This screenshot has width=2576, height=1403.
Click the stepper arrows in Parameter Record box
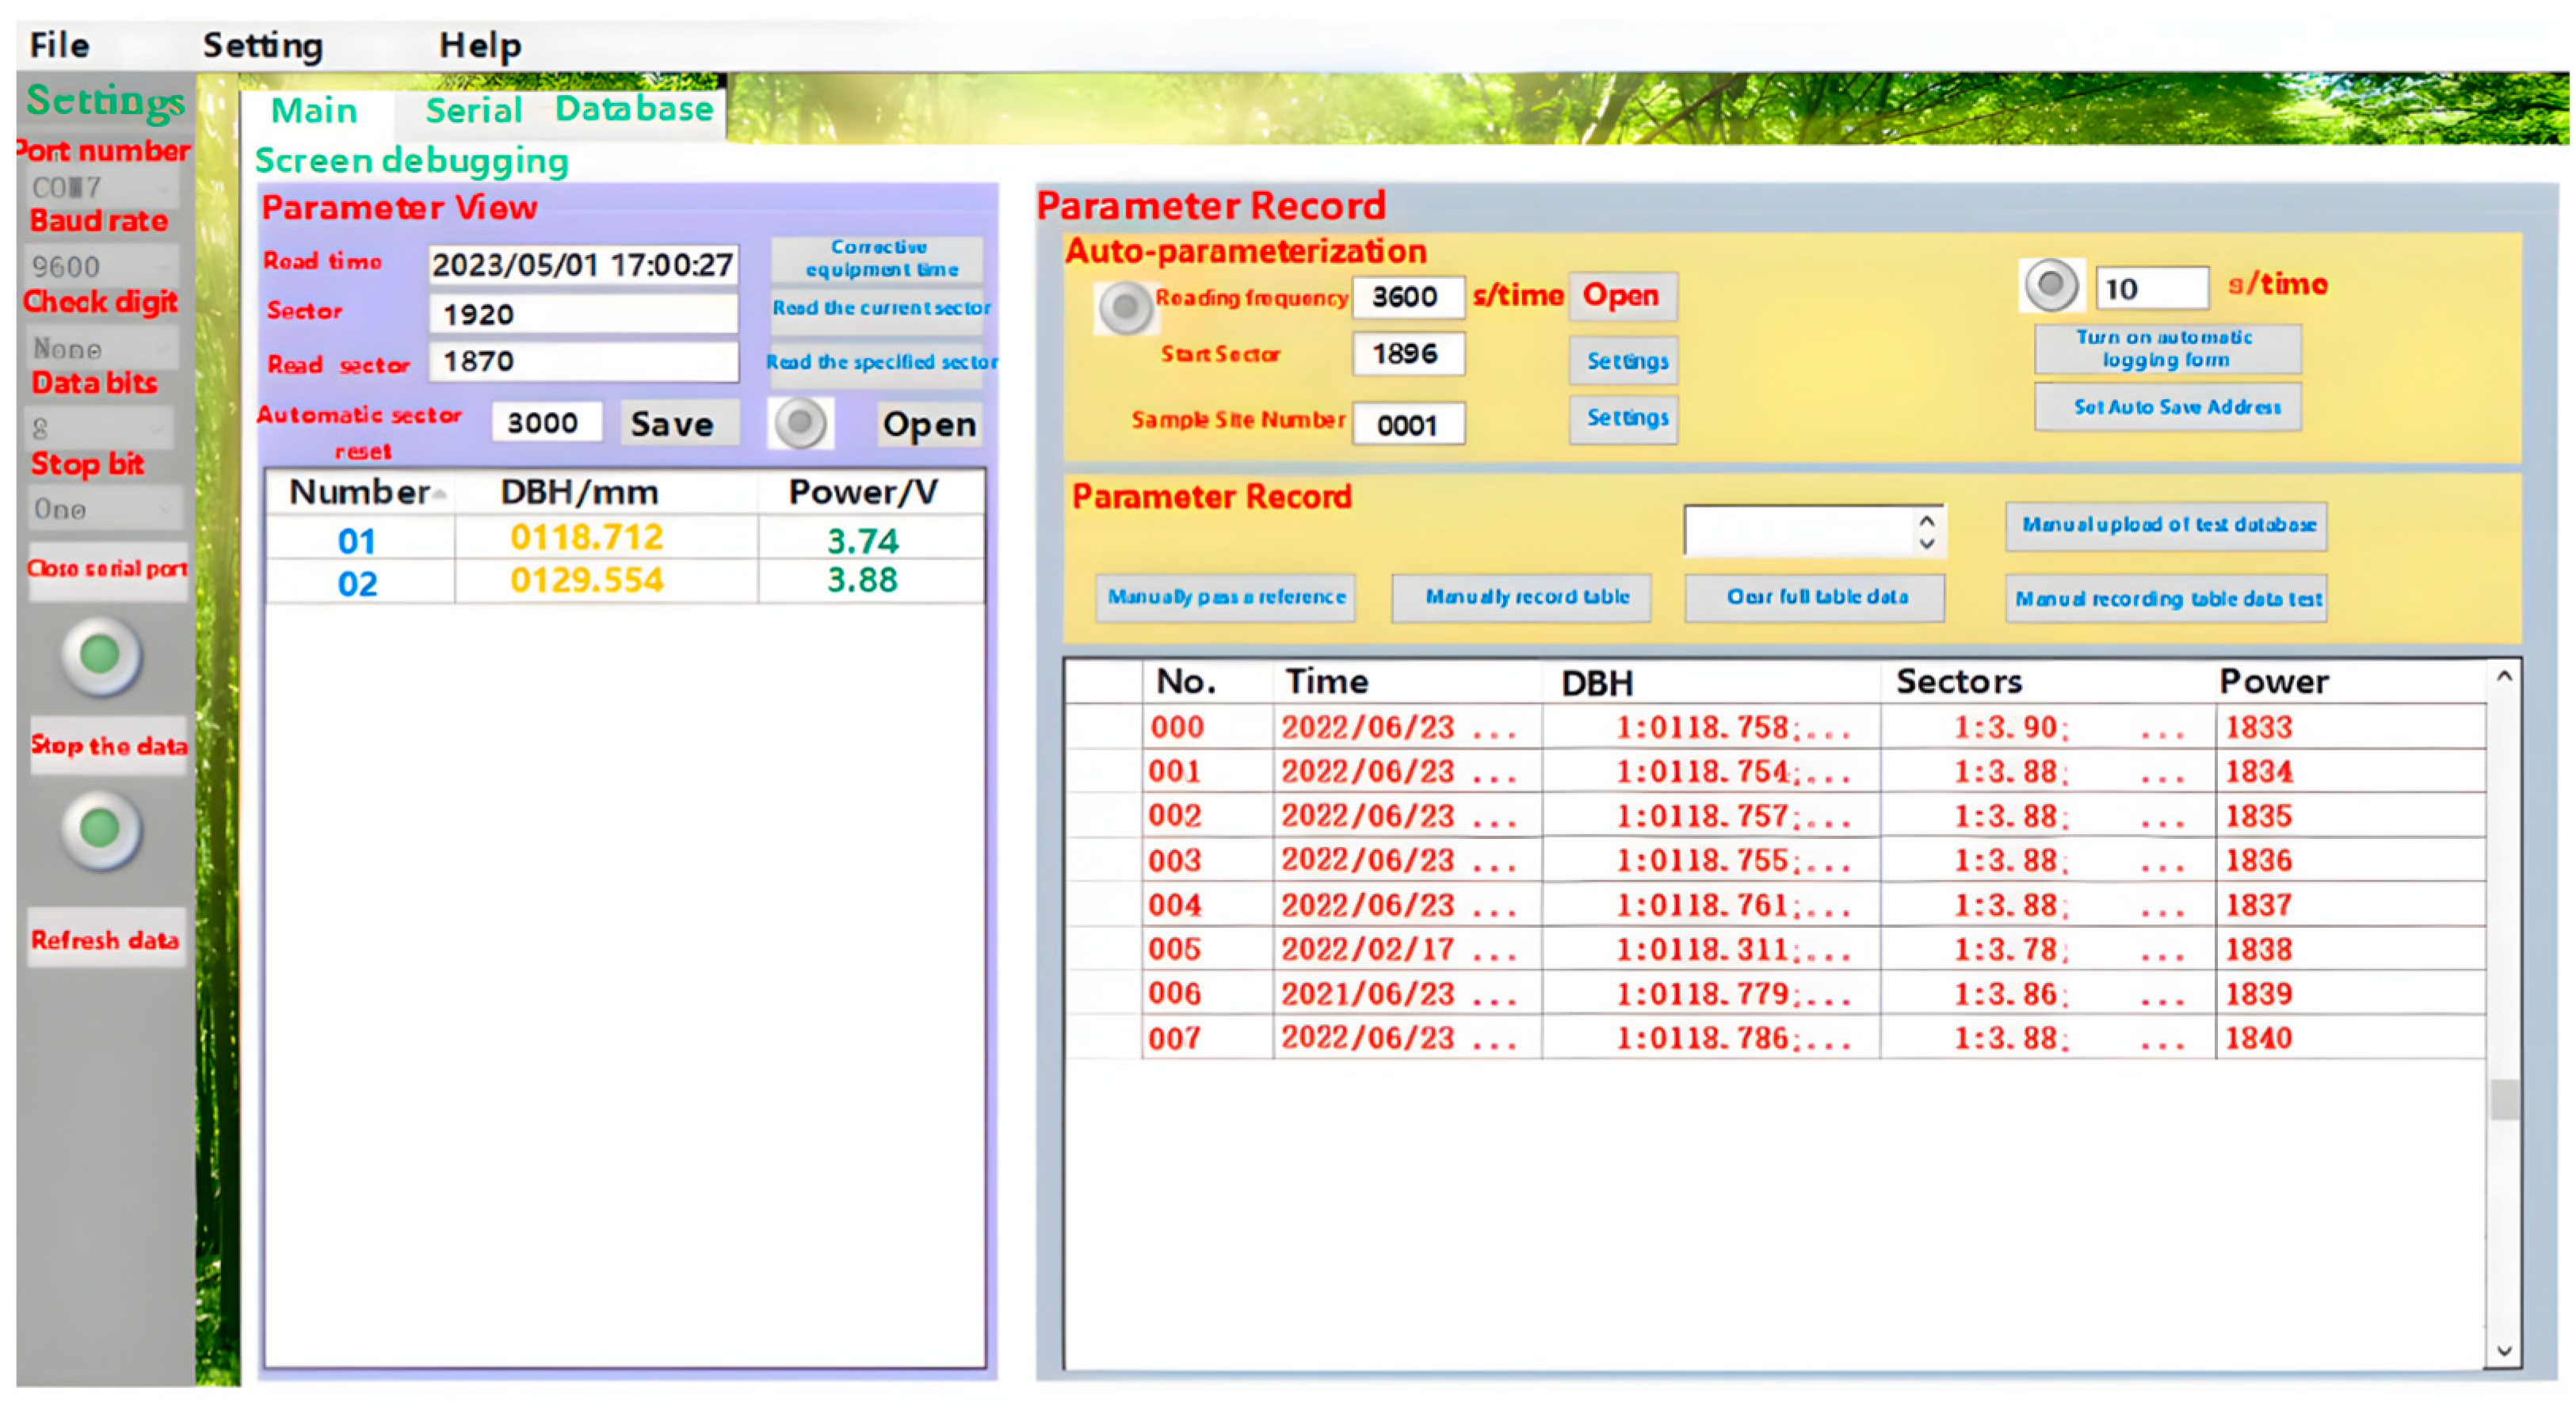click(x=1927, y=532)
